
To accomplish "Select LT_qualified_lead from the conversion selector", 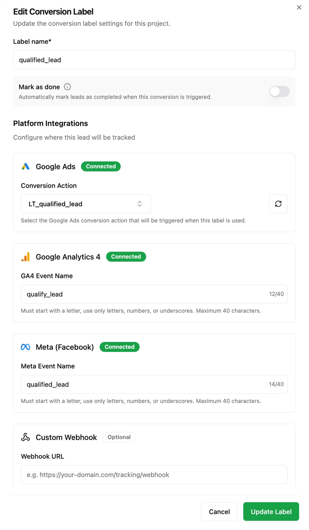I will pyautogui.click(x=86, y=204).
